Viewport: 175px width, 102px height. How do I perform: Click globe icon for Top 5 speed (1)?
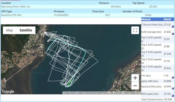(x=173, y=41)
